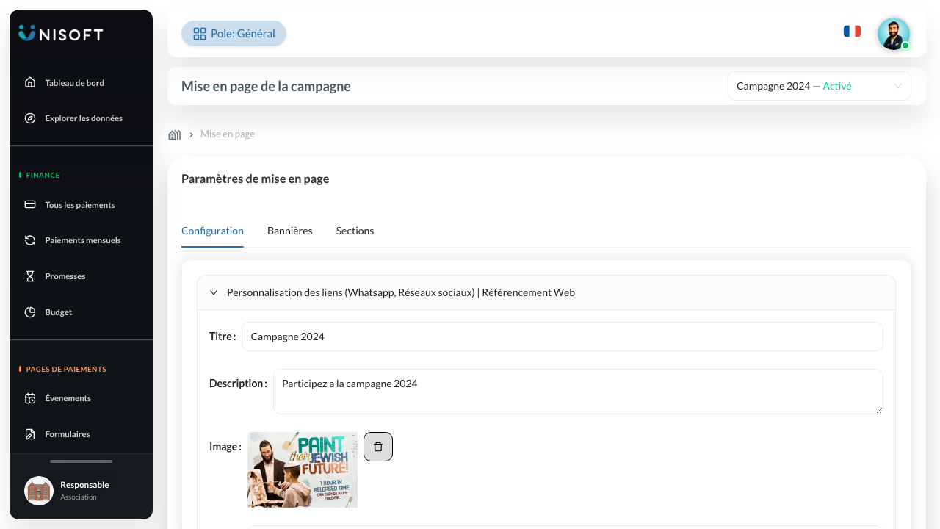This screenshot has width=940, height=529.
Task: Open the Budget page
Action: (x=81, y=312)
